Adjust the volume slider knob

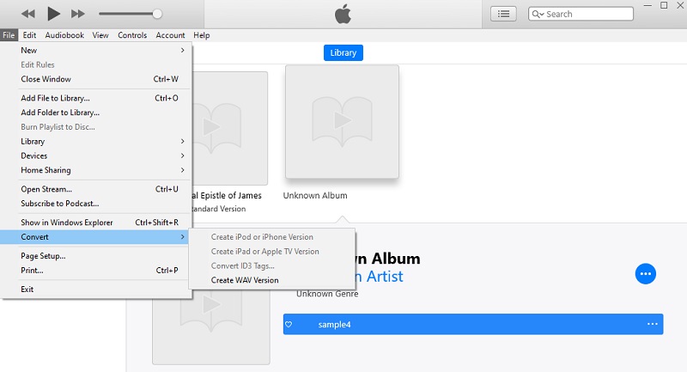click(157, 14)
